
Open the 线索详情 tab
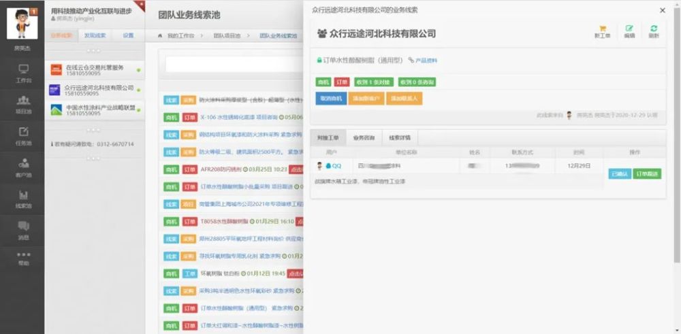(x=400, y=137)
